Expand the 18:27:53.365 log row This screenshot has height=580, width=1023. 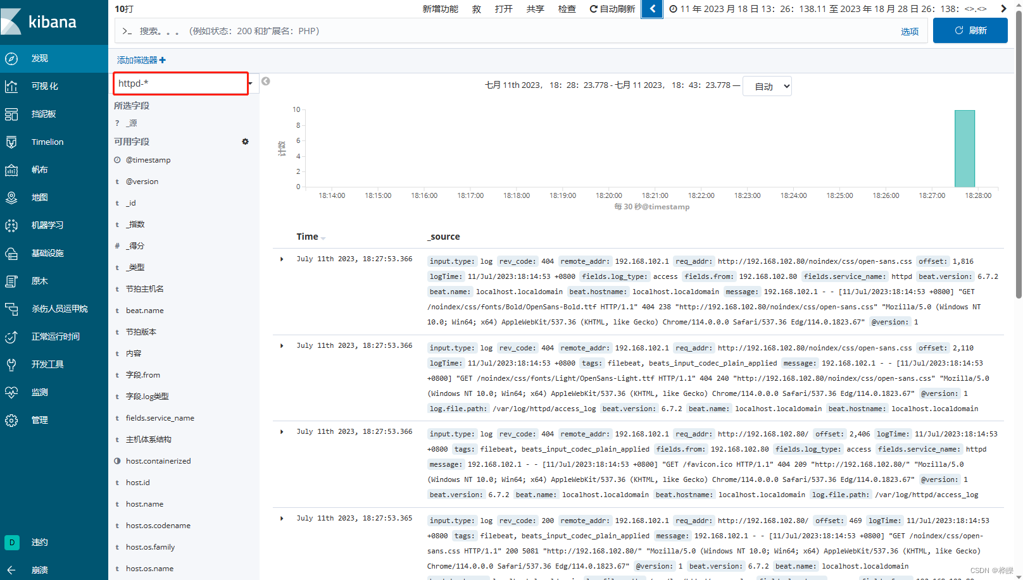282,518
